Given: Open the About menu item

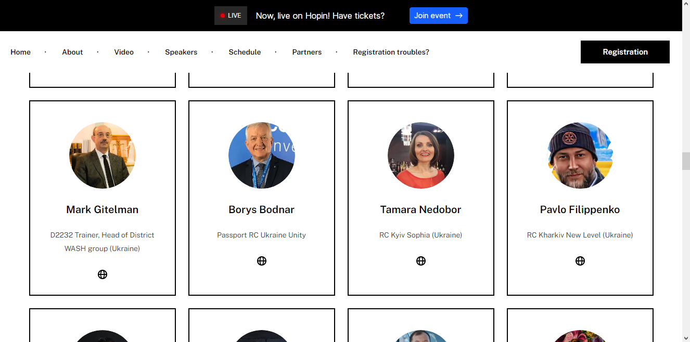Looking at the screenshot, I should click(x=72, y=52).
